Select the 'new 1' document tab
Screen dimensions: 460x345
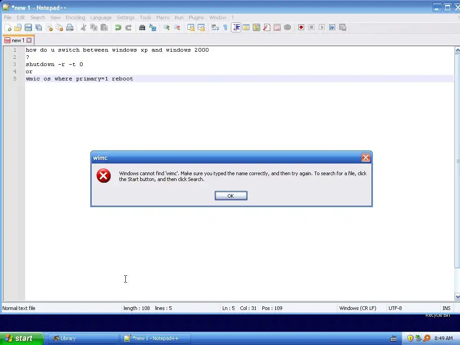click(x=18, y=40)
